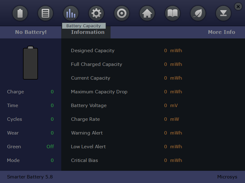This screenshot has height=183, width=245.
Task: Click the green leaf icon
Action: (198, 13)
